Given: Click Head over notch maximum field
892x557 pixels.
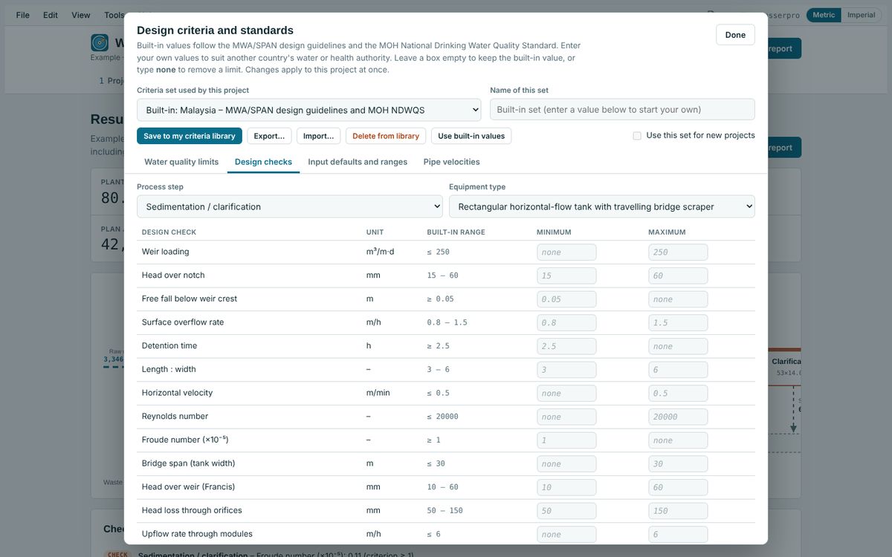Looking at the screenshot, I should pyautogui.click(x=678, y=276).
